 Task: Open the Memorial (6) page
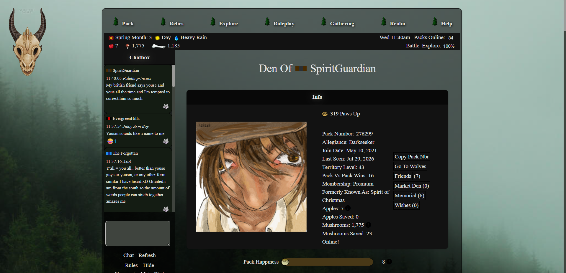409,196
